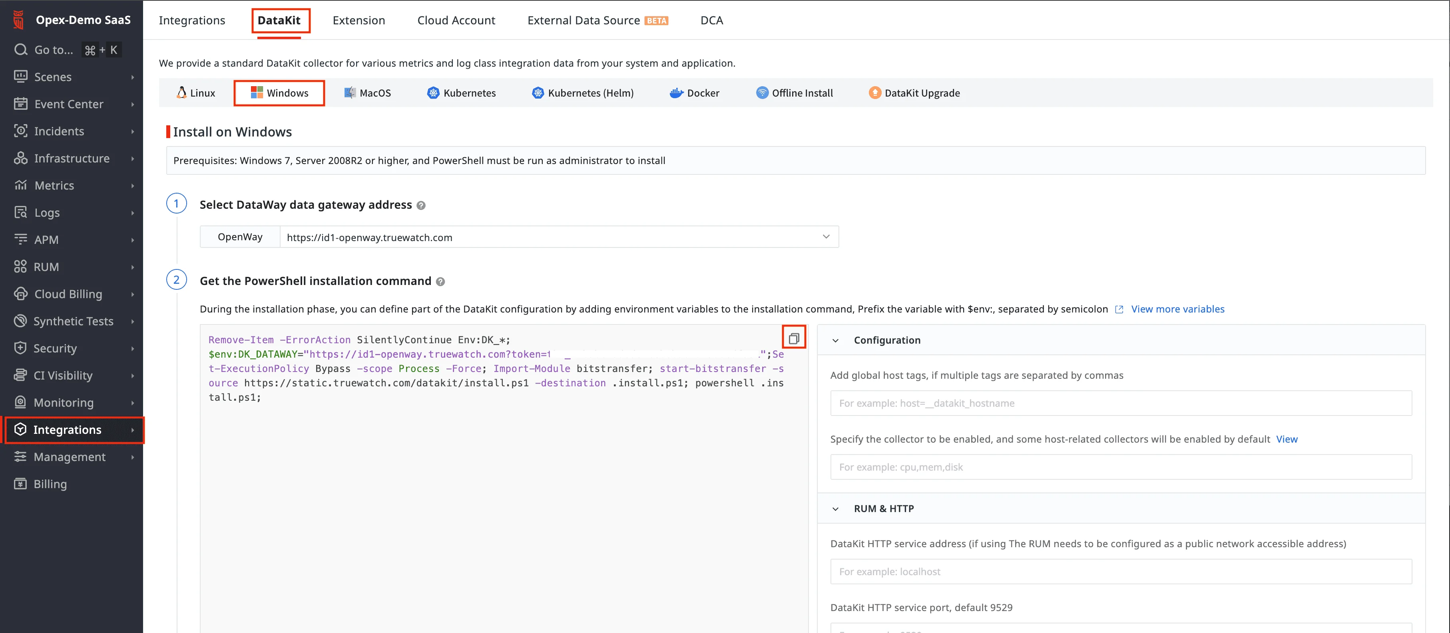
Task: Click the Event Center calendar icon
Action: [21, 104]
